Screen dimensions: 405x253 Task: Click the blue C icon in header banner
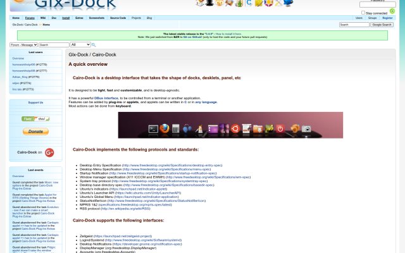(249, 3)
